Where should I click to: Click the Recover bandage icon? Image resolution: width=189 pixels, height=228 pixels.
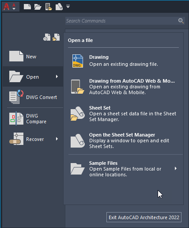coord(16,139)
